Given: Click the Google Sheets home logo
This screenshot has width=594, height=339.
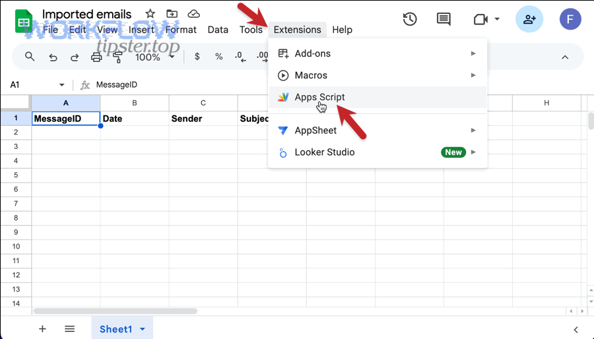Looking at the screenshot, I should 24,22.
